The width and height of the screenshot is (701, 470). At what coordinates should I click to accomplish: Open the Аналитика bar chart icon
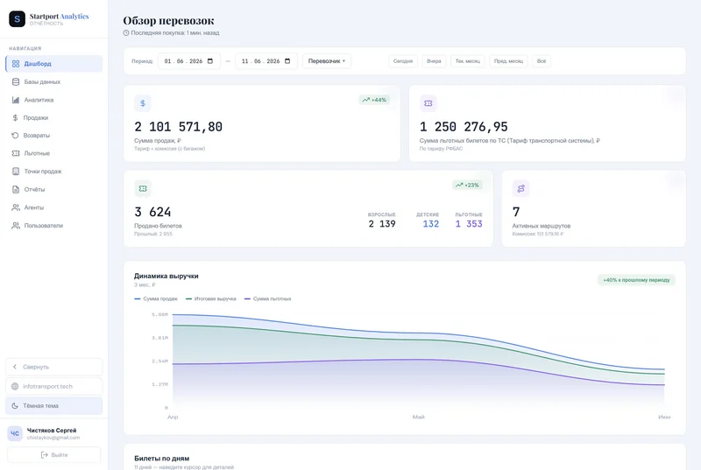[x=16, y=100]
